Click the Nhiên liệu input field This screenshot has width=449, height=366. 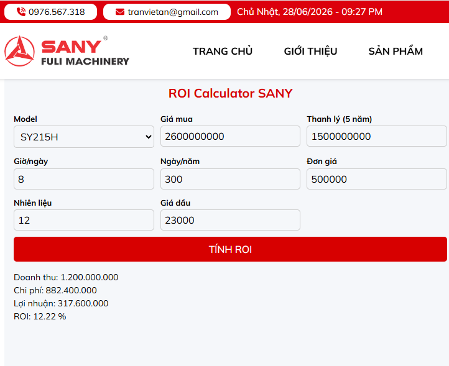click(84, 220)
